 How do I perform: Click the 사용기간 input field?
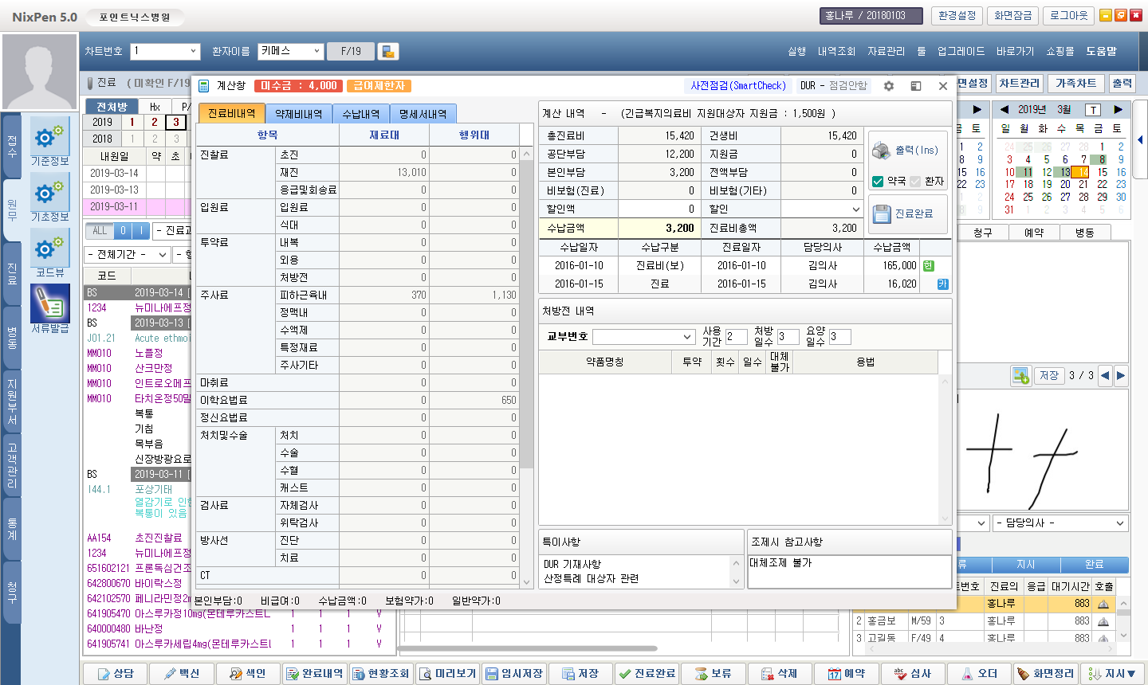[x=736, y=337]
